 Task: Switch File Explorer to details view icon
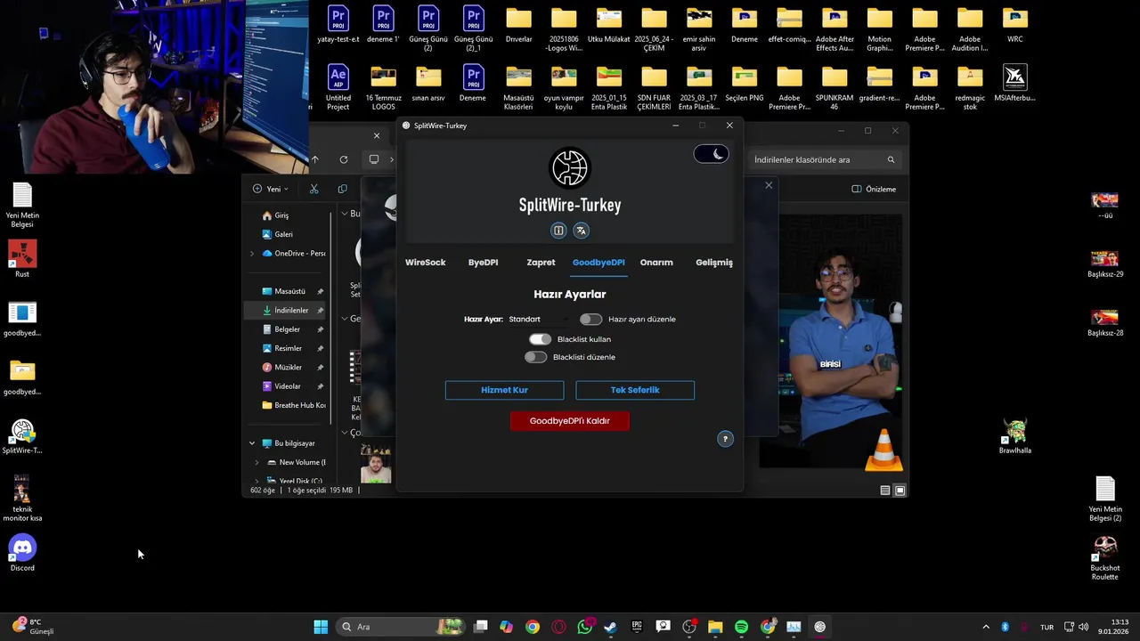click(x=884, y=491)
